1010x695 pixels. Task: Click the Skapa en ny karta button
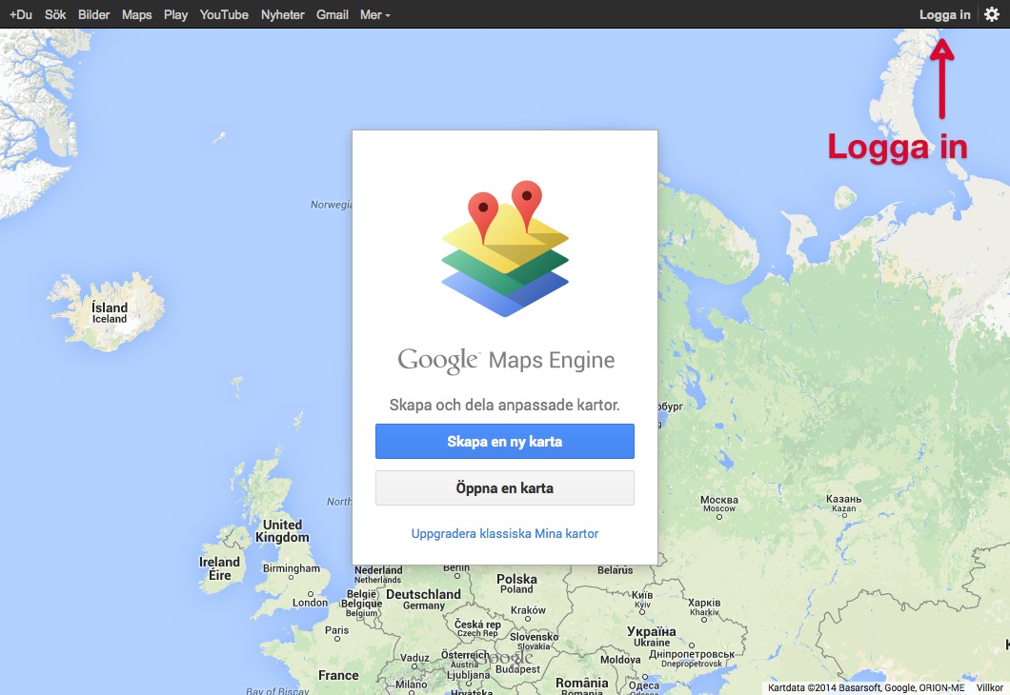505,442
